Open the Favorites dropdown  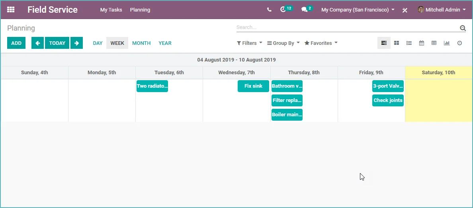(x=321, y=43)
